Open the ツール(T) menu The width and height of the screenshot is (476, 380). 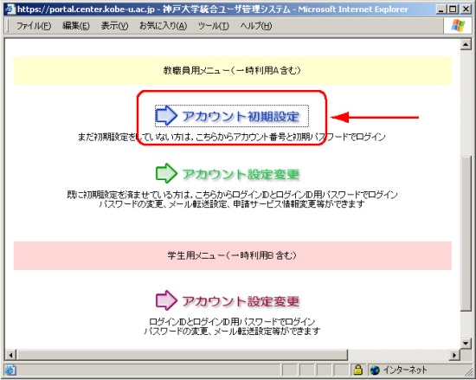coord(213,26)
